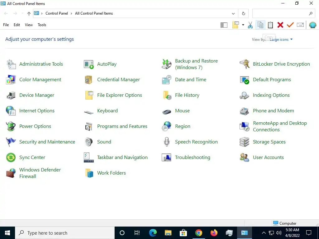Open the Windows Defender Firewall icon
This screenshot has width=319, height=239.
click(x=11, y=173)
